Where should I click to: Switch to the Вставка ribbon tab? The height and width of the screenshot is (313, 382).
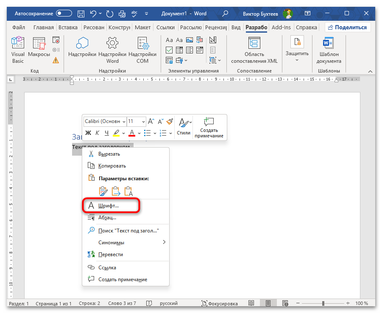[68, 27]
